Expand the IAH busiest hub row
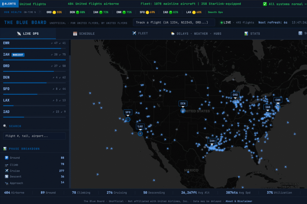This screenshot has height=204, width=307. 34,55
